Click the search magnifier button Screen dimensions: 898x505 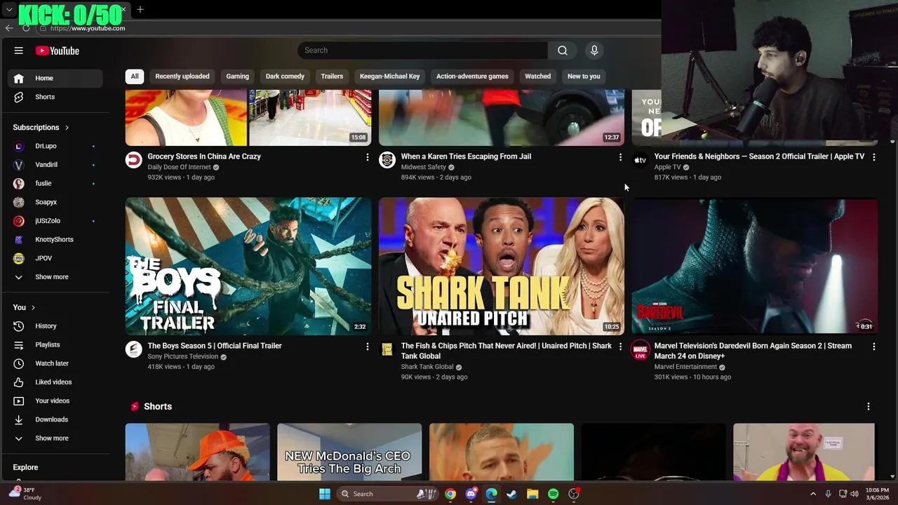tap(562, 50)
